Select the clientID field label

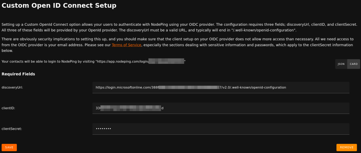pos(8,108)
